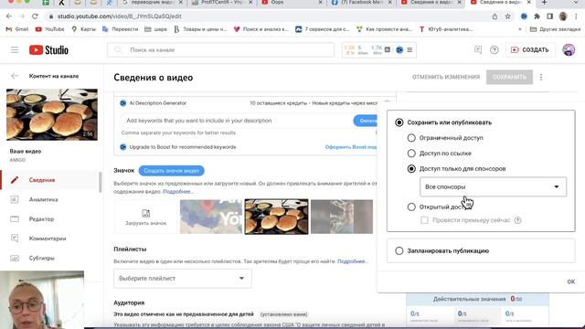
Task: Open the help question mark icon
Action: tap(495, 50)
